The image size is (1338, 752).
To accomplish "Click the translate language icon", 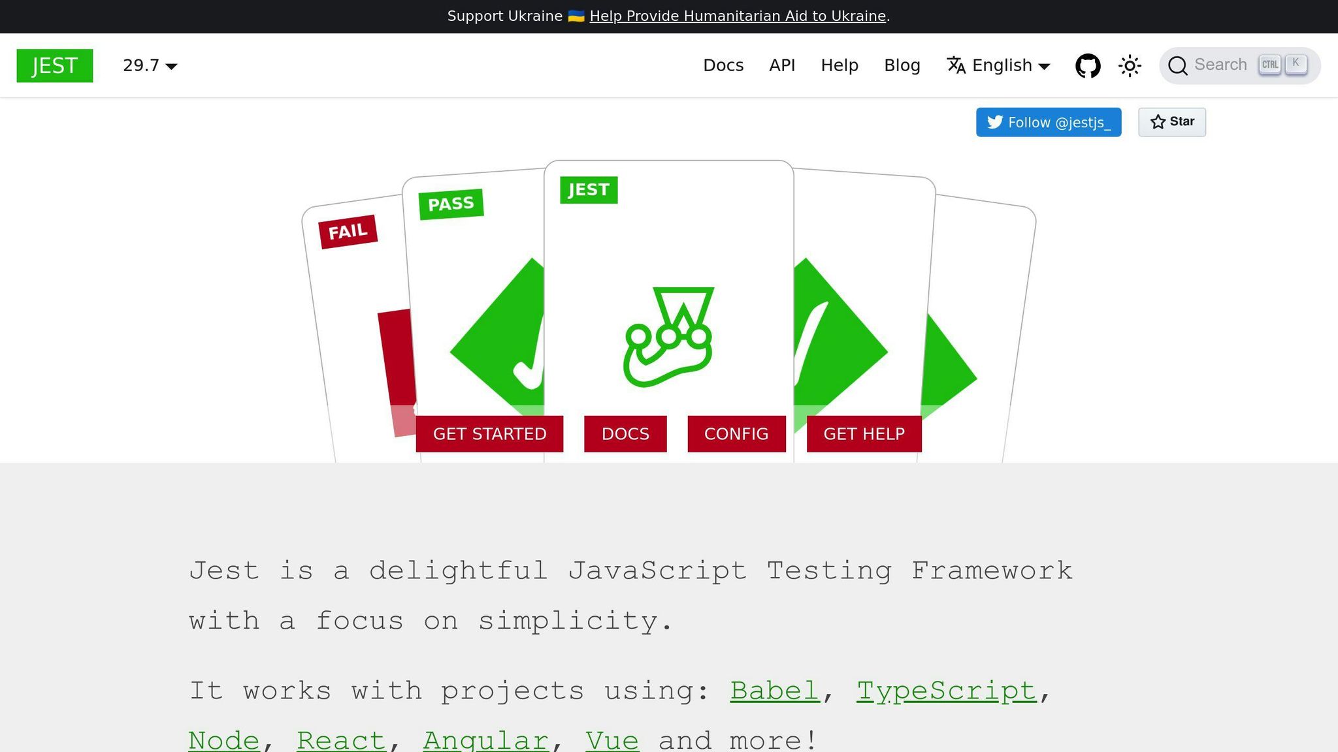I will tap(956, 65).
